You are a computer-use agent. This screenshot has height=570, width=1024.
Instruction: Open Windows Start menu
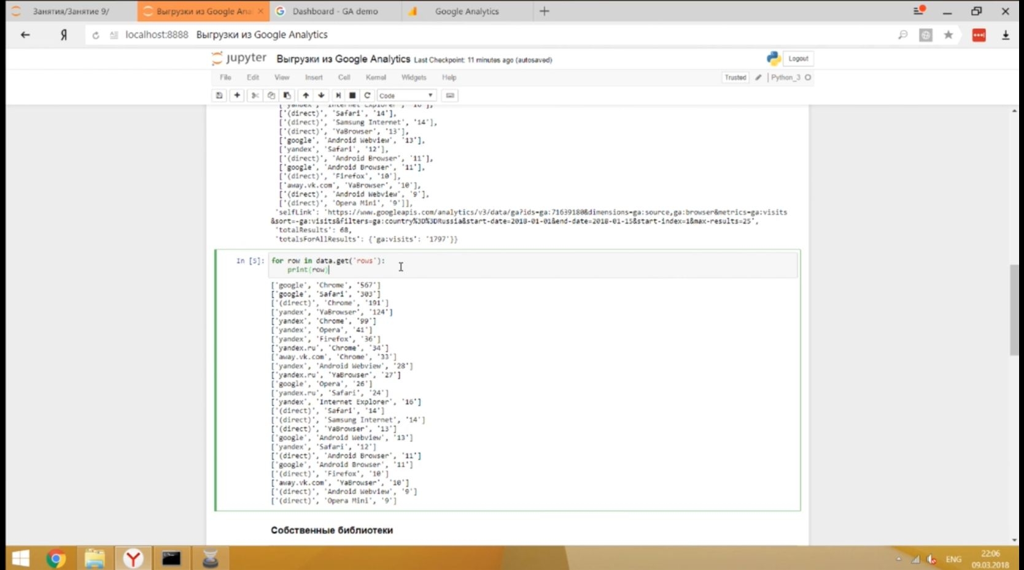21,558
